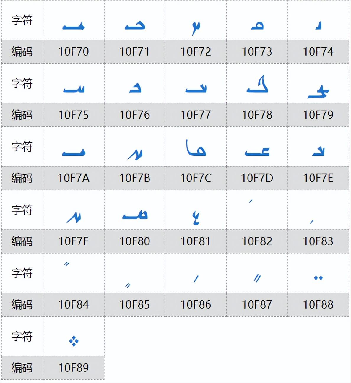351x383 pixels.
Task: Select the code cell 10F76
Action: pos(135,115)
